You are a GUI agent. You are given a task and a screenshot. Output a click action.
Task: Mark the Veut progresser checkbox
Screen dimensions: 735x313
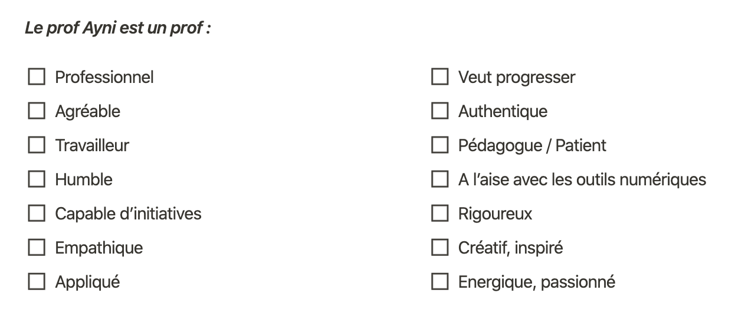[x=439, y=77]
